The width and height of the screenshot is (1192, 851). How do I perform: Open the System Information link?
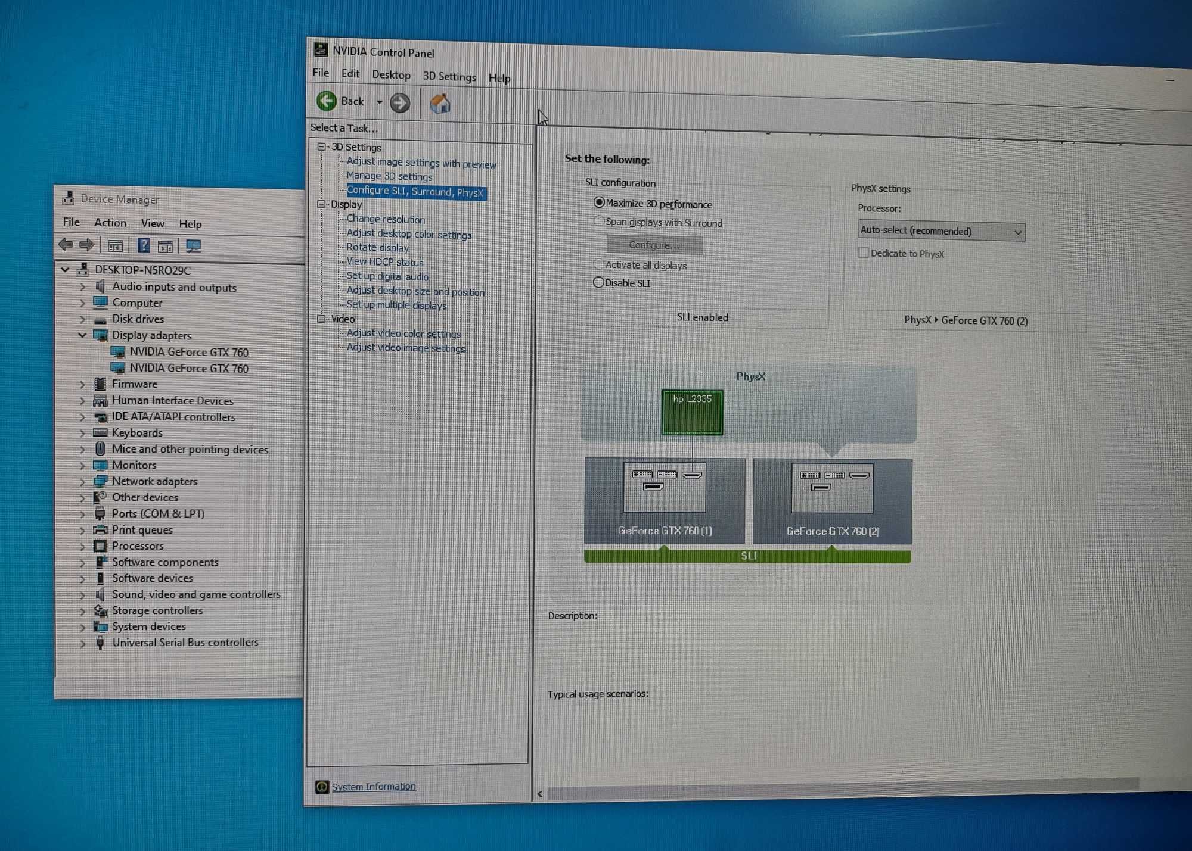(x=374, y=787)
